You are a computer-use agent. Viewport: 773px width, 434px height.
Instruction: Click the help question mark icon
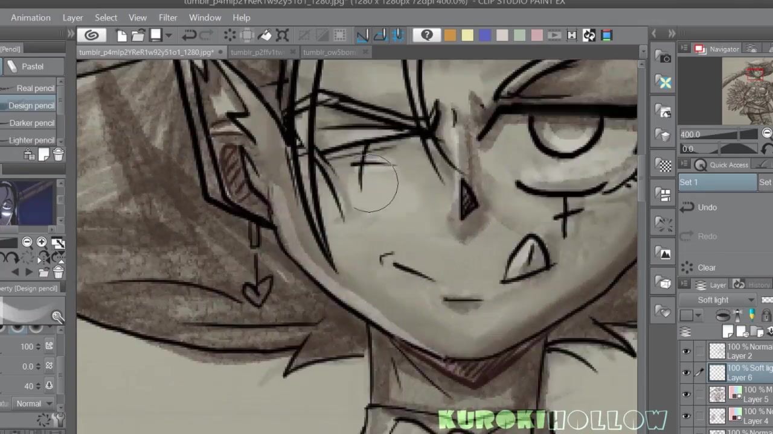click(x=426, y=36)
